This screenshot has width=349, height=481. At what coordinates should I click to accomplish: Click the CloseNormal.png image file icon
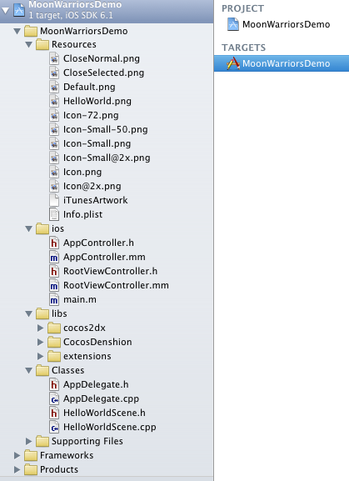54,58
